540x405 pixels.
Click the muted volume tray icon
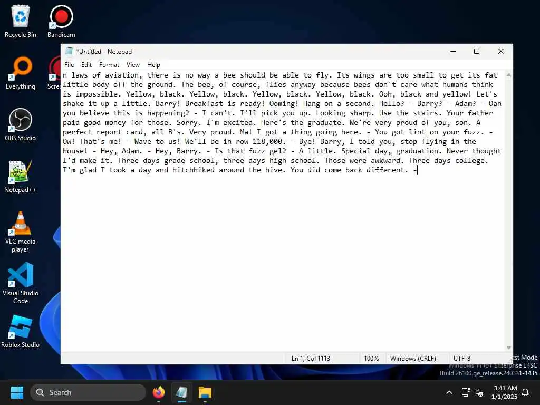479,392
